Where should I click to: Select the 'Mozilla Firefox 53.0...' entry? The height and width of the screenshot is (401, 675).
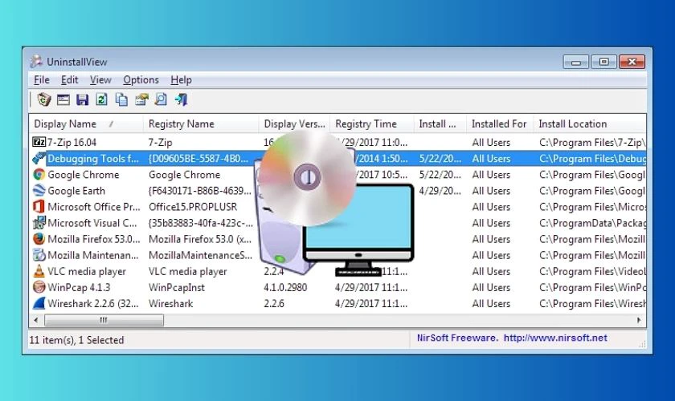94,239
